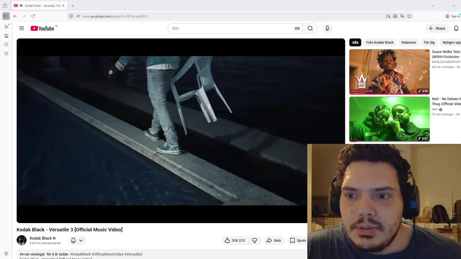
Task: Open the NAV - No Debate video title
Action: tap(446, 101)
